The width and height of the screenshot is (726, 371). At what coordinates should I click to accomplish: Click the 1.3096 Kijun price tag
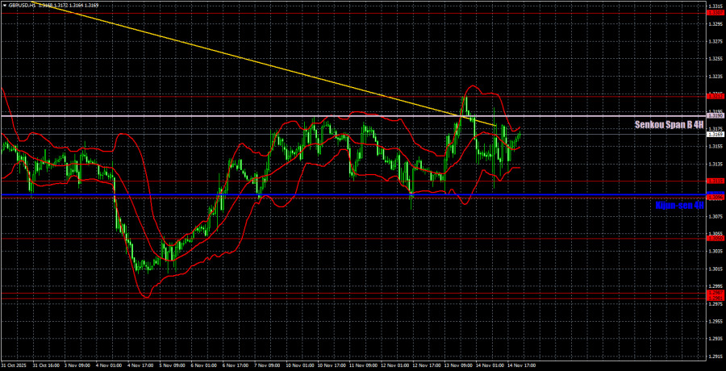(x=714, y=197)
